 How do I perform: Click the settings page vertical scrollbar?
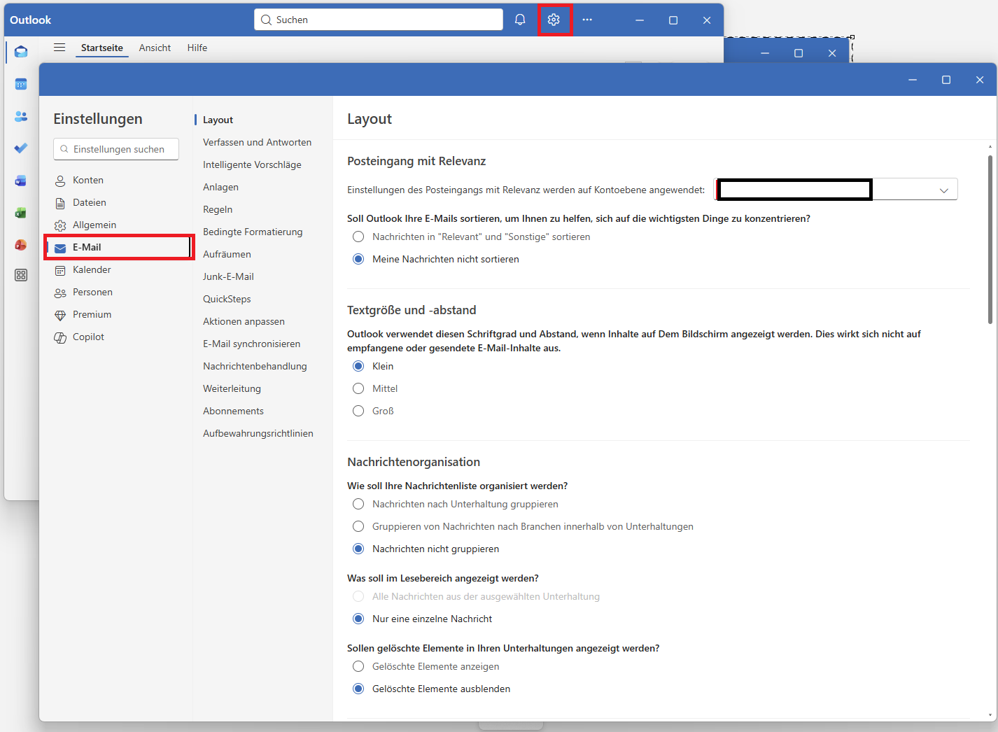tap(990, 239)
